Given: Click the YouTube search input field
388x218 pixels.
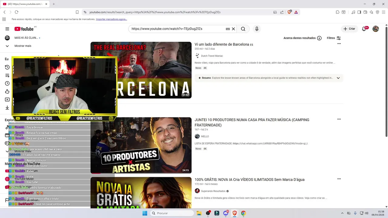Looking at the screenshot, I should 177,29.
